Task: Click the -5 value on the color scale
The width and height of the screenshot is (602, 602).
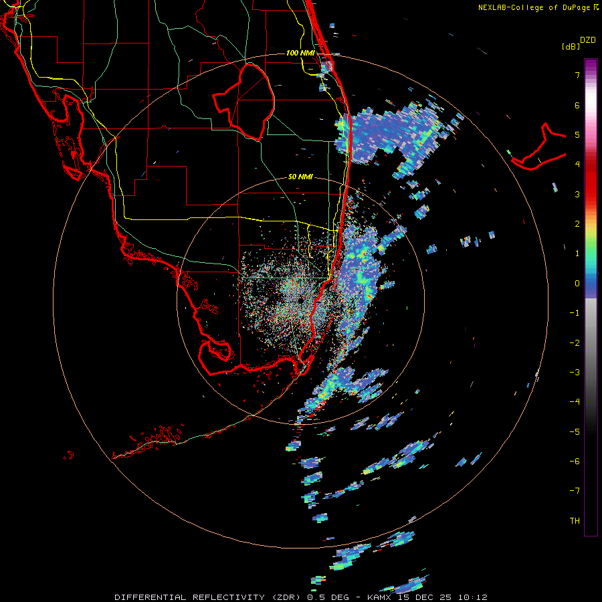Action: (575, 431)
